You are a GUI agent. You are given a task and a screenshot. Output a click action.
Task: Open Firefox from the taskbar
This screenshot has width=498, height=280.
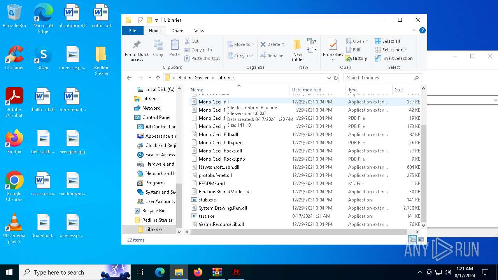coord(198,272)
